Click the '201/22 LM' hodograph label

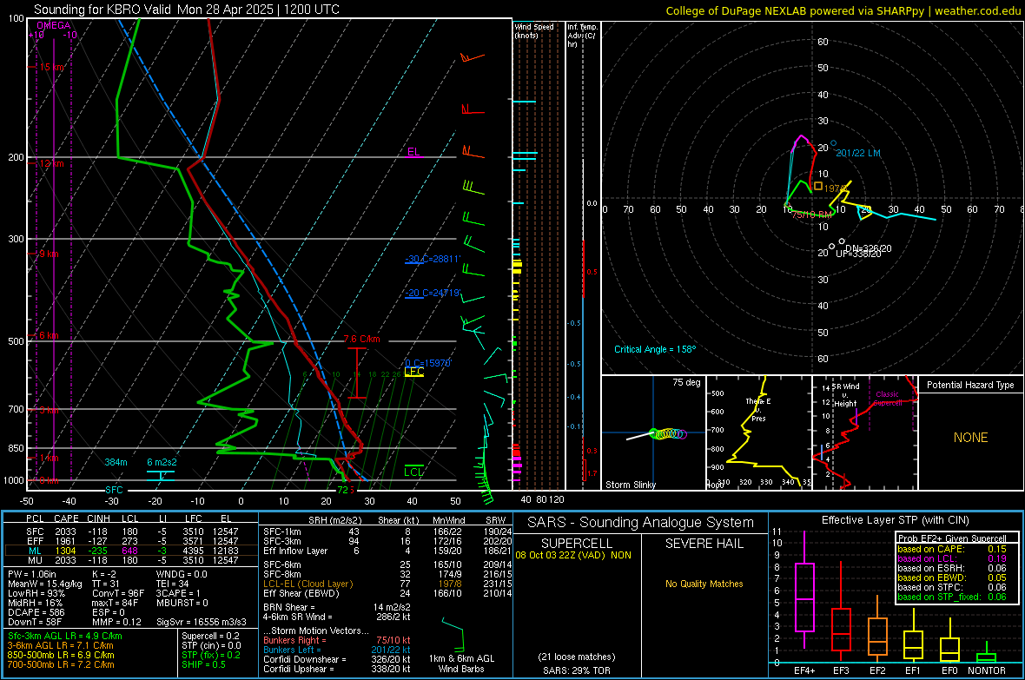click(x=858, y=153)
